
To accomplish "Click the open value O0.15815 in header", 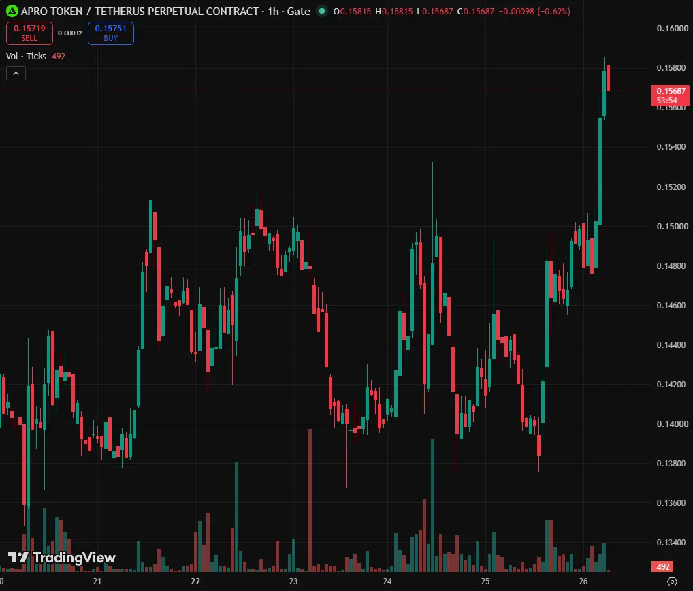I will [x=352, y=11].
